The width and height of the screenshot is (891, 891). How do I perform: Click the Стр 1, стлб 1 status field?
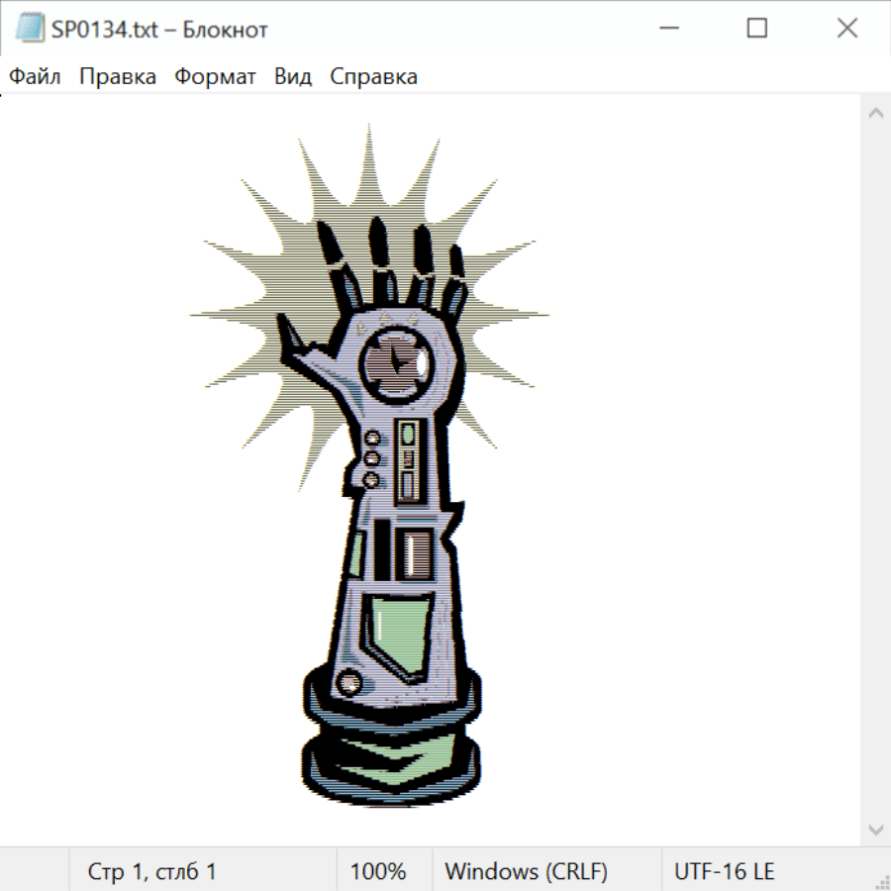coord(151,871)
